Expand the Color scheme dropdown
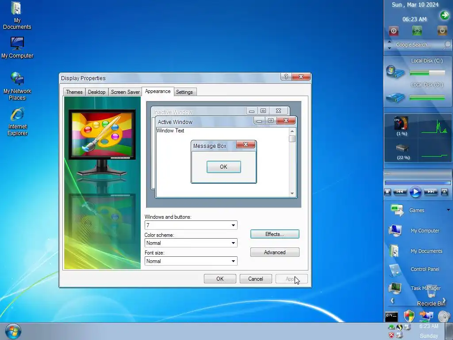 (x=233, y=243)
